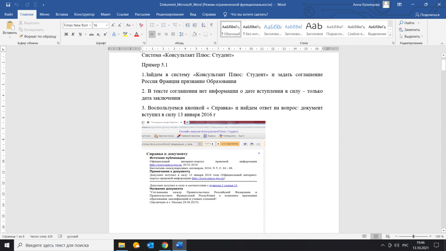Screen dimensions: 446x251
Task: Open the Рецензирование ribbon tab
Action: (169, 14)
